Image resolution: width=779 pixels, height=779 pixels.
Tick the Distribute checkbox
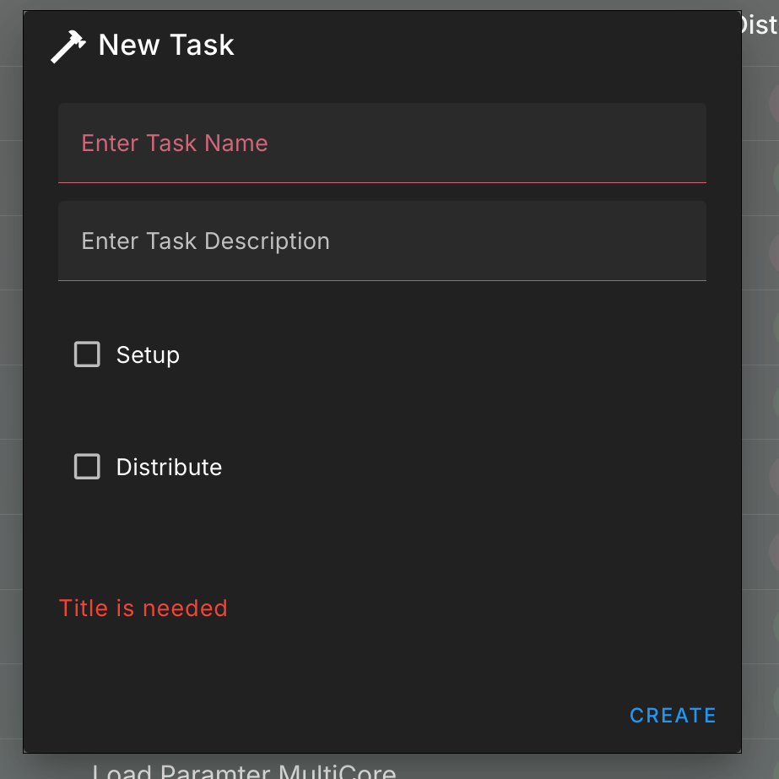coord(87,467)
